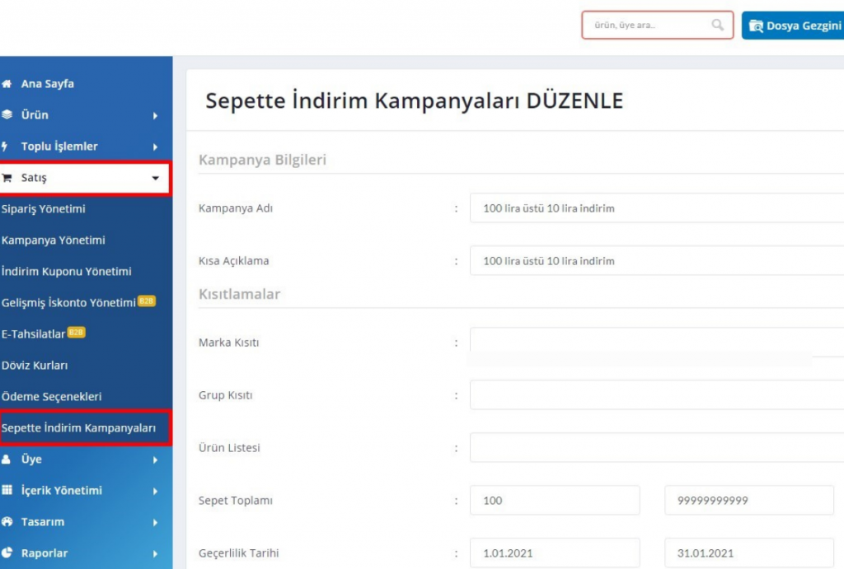
Task: Expand the Toplu İşlemler submenu arrow
Action: coord(156,147)
